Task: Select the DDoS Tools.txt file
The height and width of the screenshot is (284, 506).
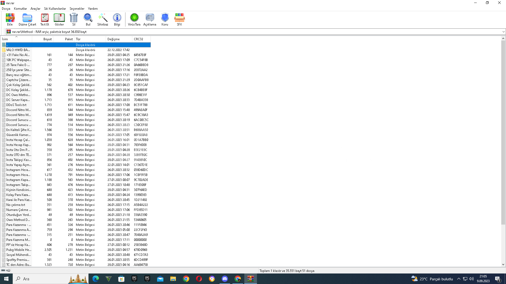Action: click(x=76, y=105)
